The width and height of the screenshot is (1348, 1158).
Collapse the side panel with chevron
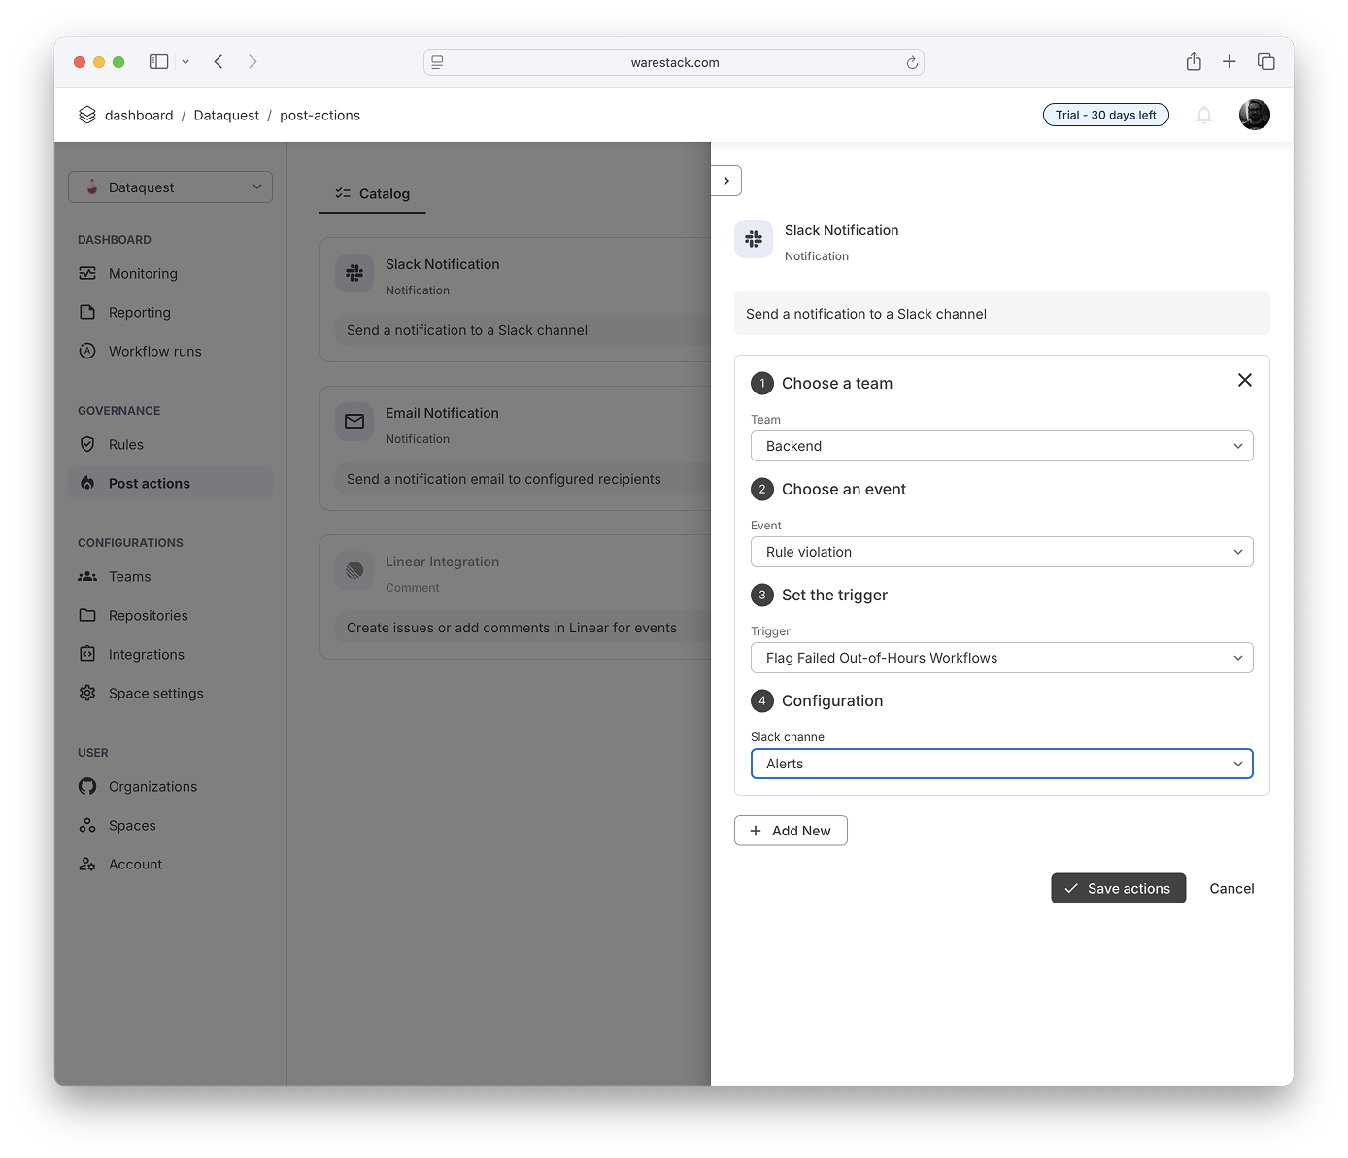[726, 181]
